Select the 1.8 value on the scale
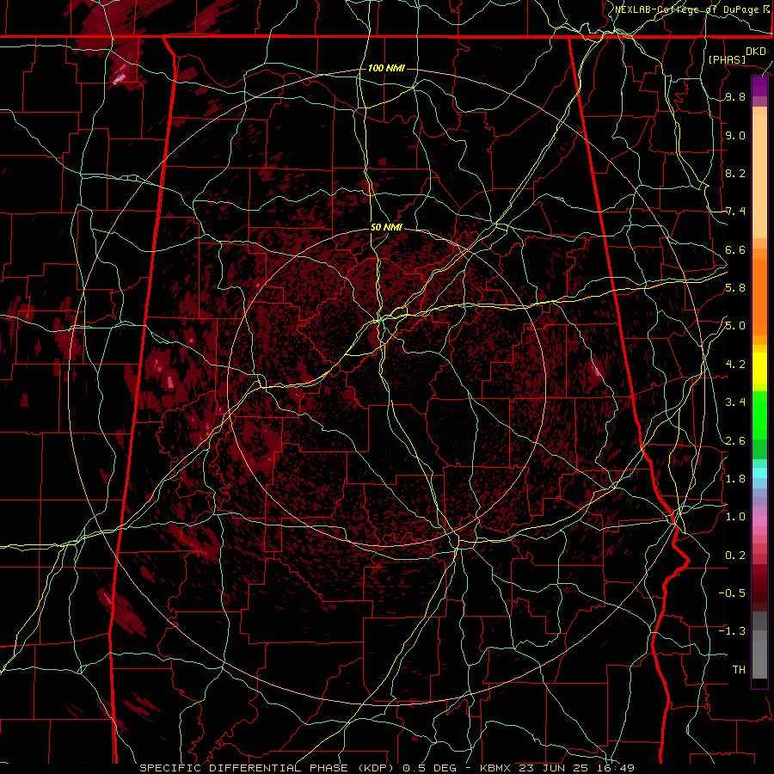This screenshot has width=774, height=774. pos(735,478)
